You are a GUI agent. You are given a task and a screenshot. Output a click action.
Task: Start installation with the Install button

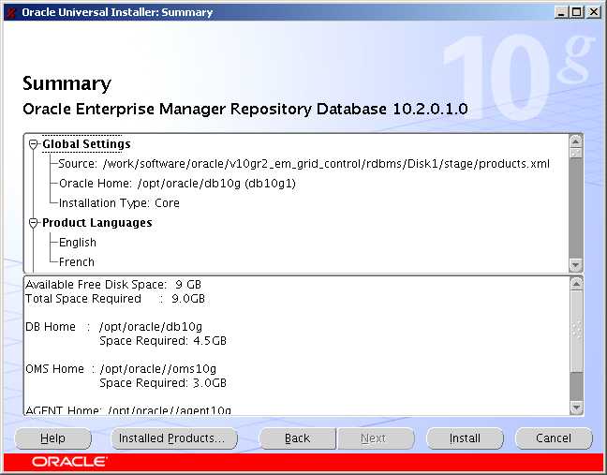[x=465, y=438]
